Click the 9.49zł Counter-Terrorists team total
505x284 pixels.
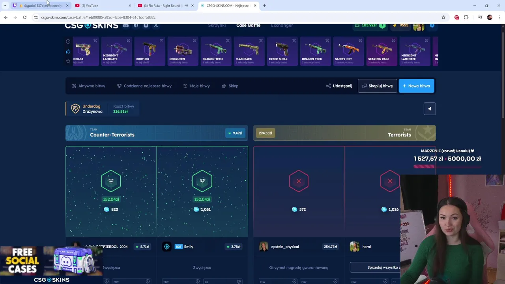click(235, 133)
